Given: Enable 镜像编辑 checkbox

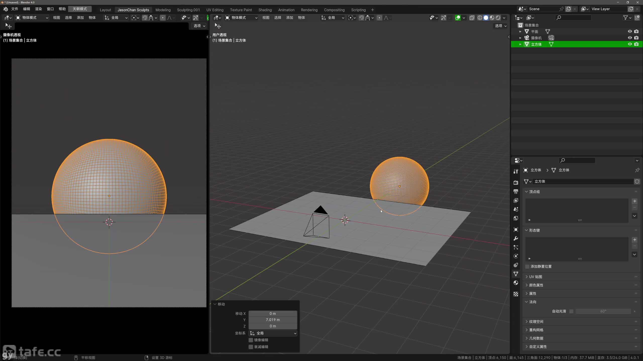Looking at the screenshot, I should tap(251, 340).
